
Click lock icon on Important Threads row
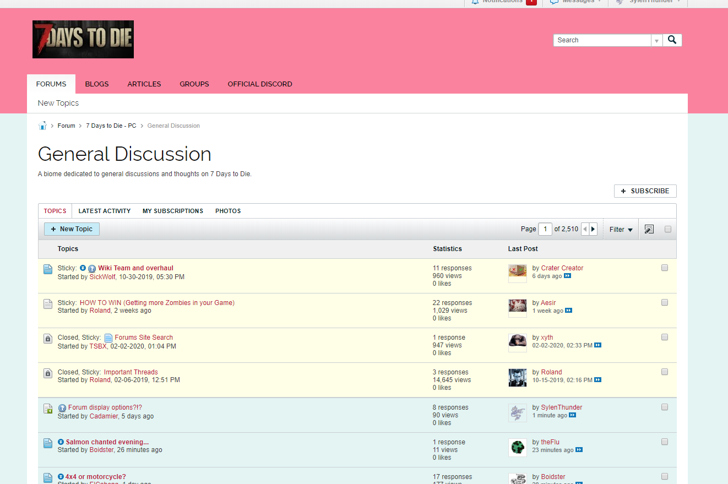pos(48,373)
